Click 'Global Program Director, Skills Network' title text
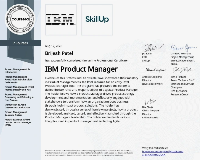This screenshot has width=200, height=160. tap(151, 114)
